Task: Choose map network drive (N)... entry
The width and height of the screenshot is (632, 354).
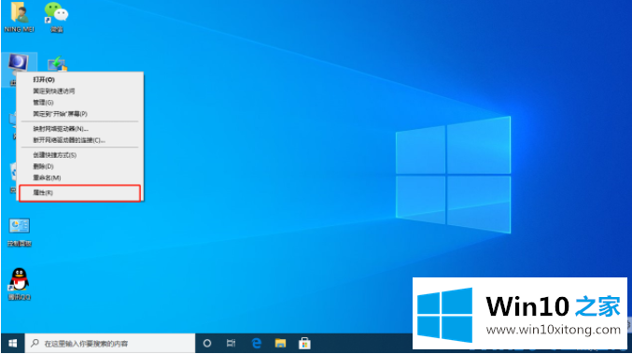Action: coord(79,129)
